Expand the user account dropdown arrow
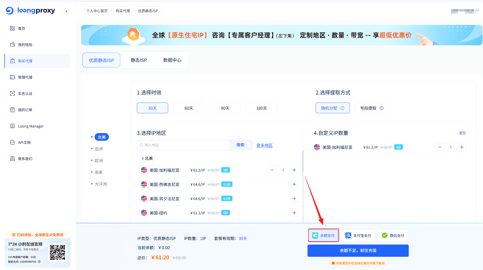This screenshot has width=483, height=270. (x=477, y=11)
